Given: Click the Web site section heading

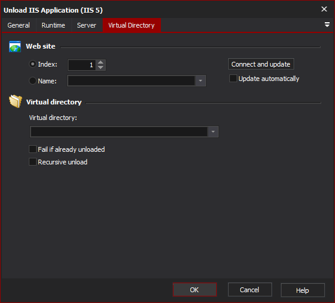Looking at the screenshot, I should [41, 46].
